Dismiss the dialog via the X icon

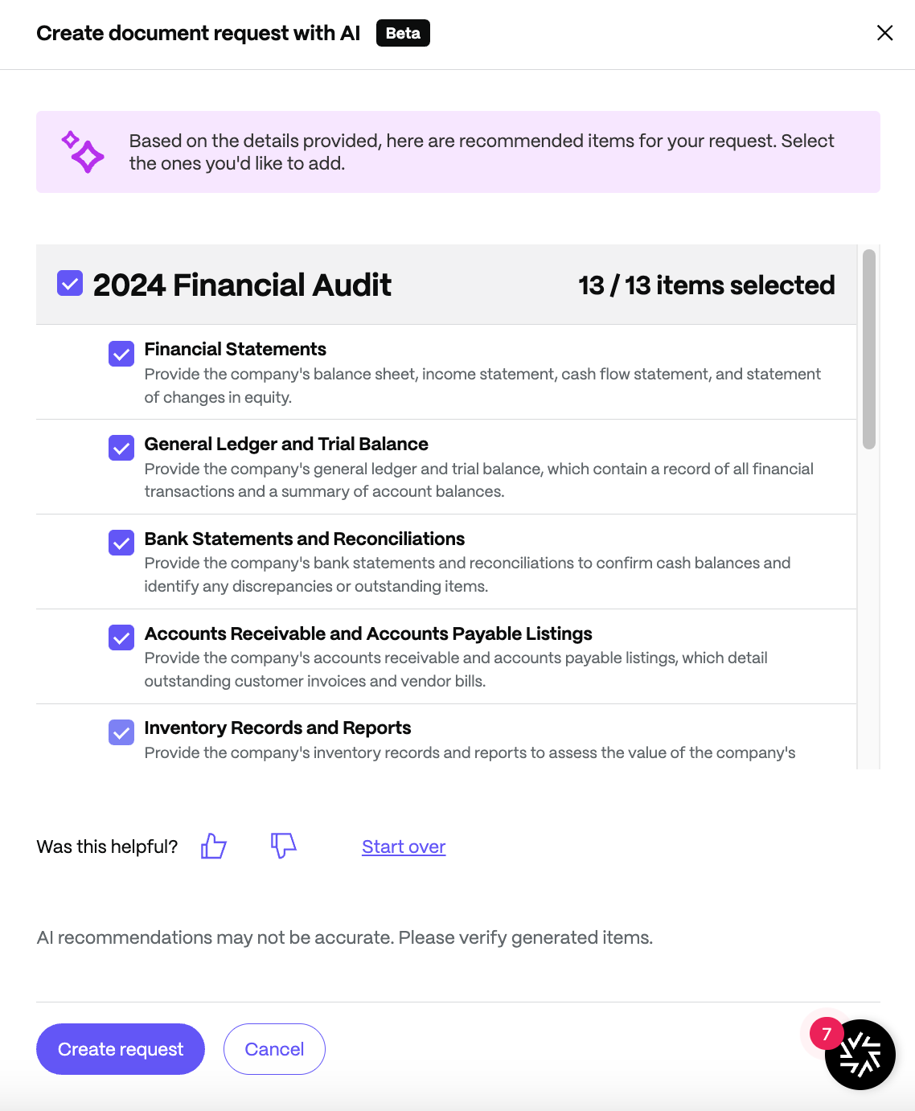[885, 33]
